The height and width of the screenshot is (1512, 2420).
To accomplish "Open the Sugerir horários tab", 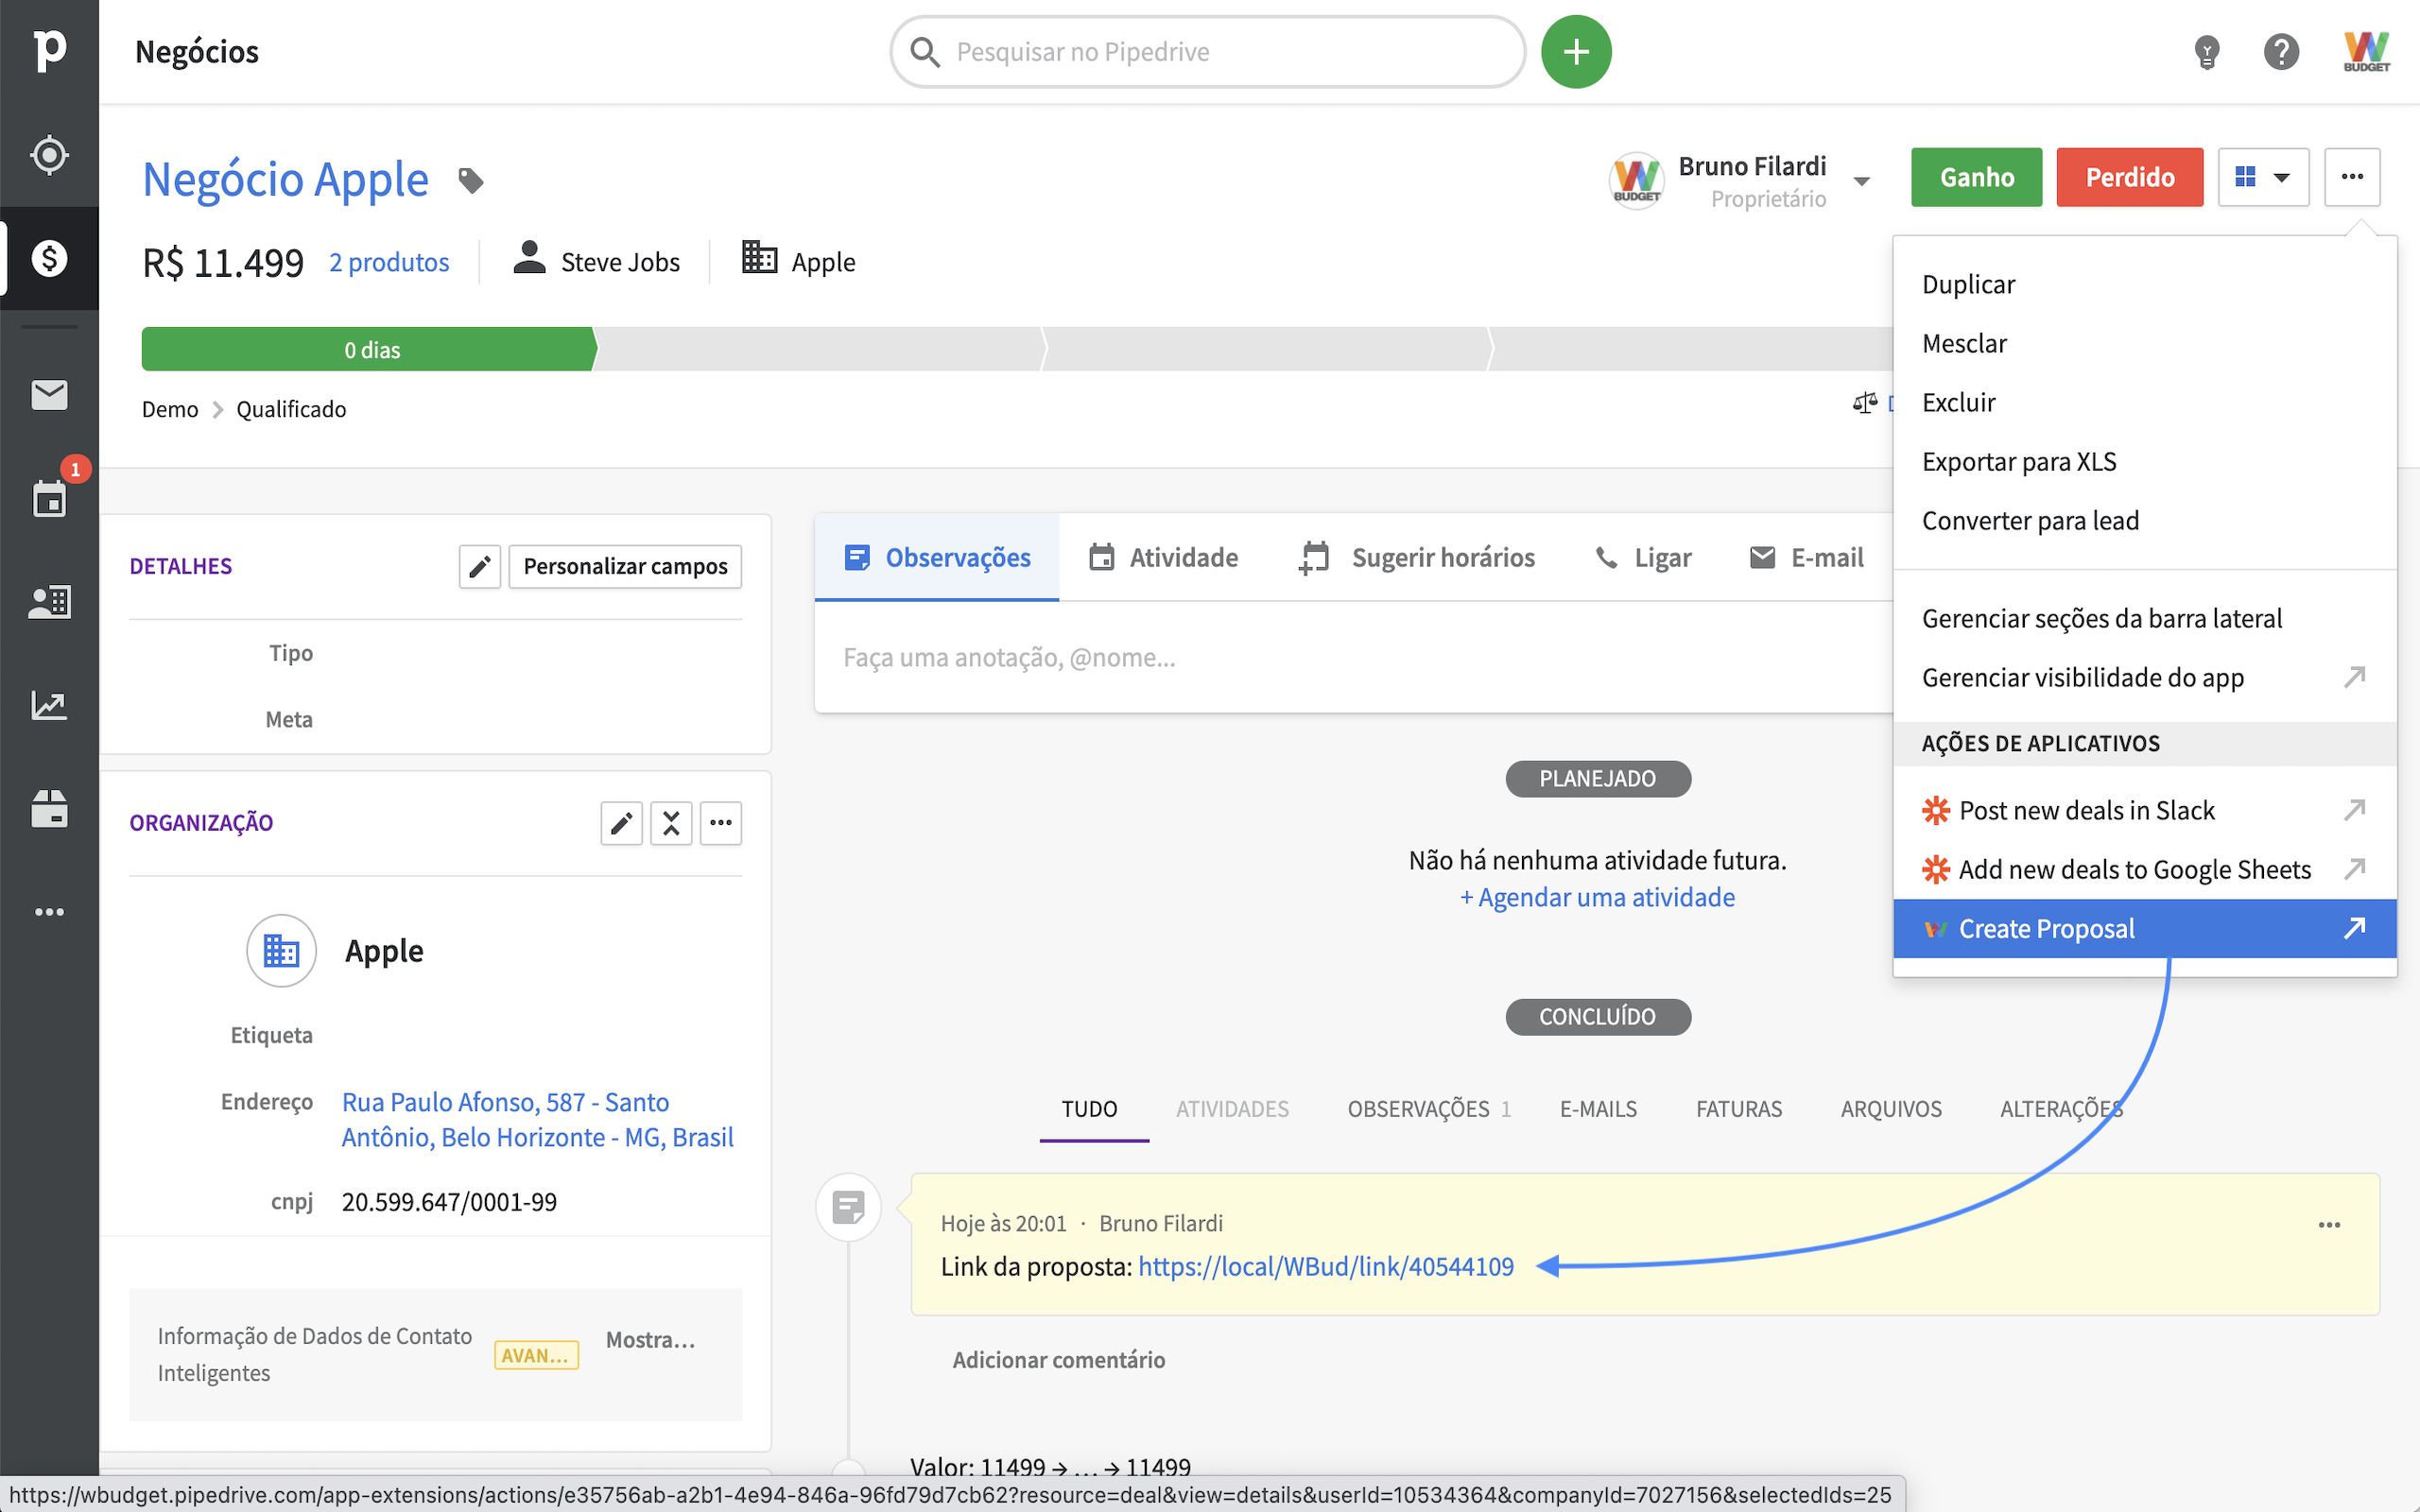I will [x=1417, y=557].
